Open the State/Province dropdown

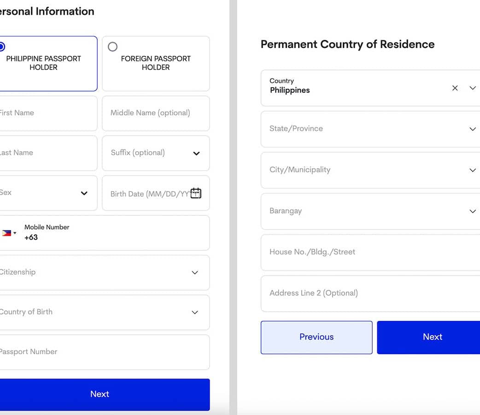click(473, 129)
